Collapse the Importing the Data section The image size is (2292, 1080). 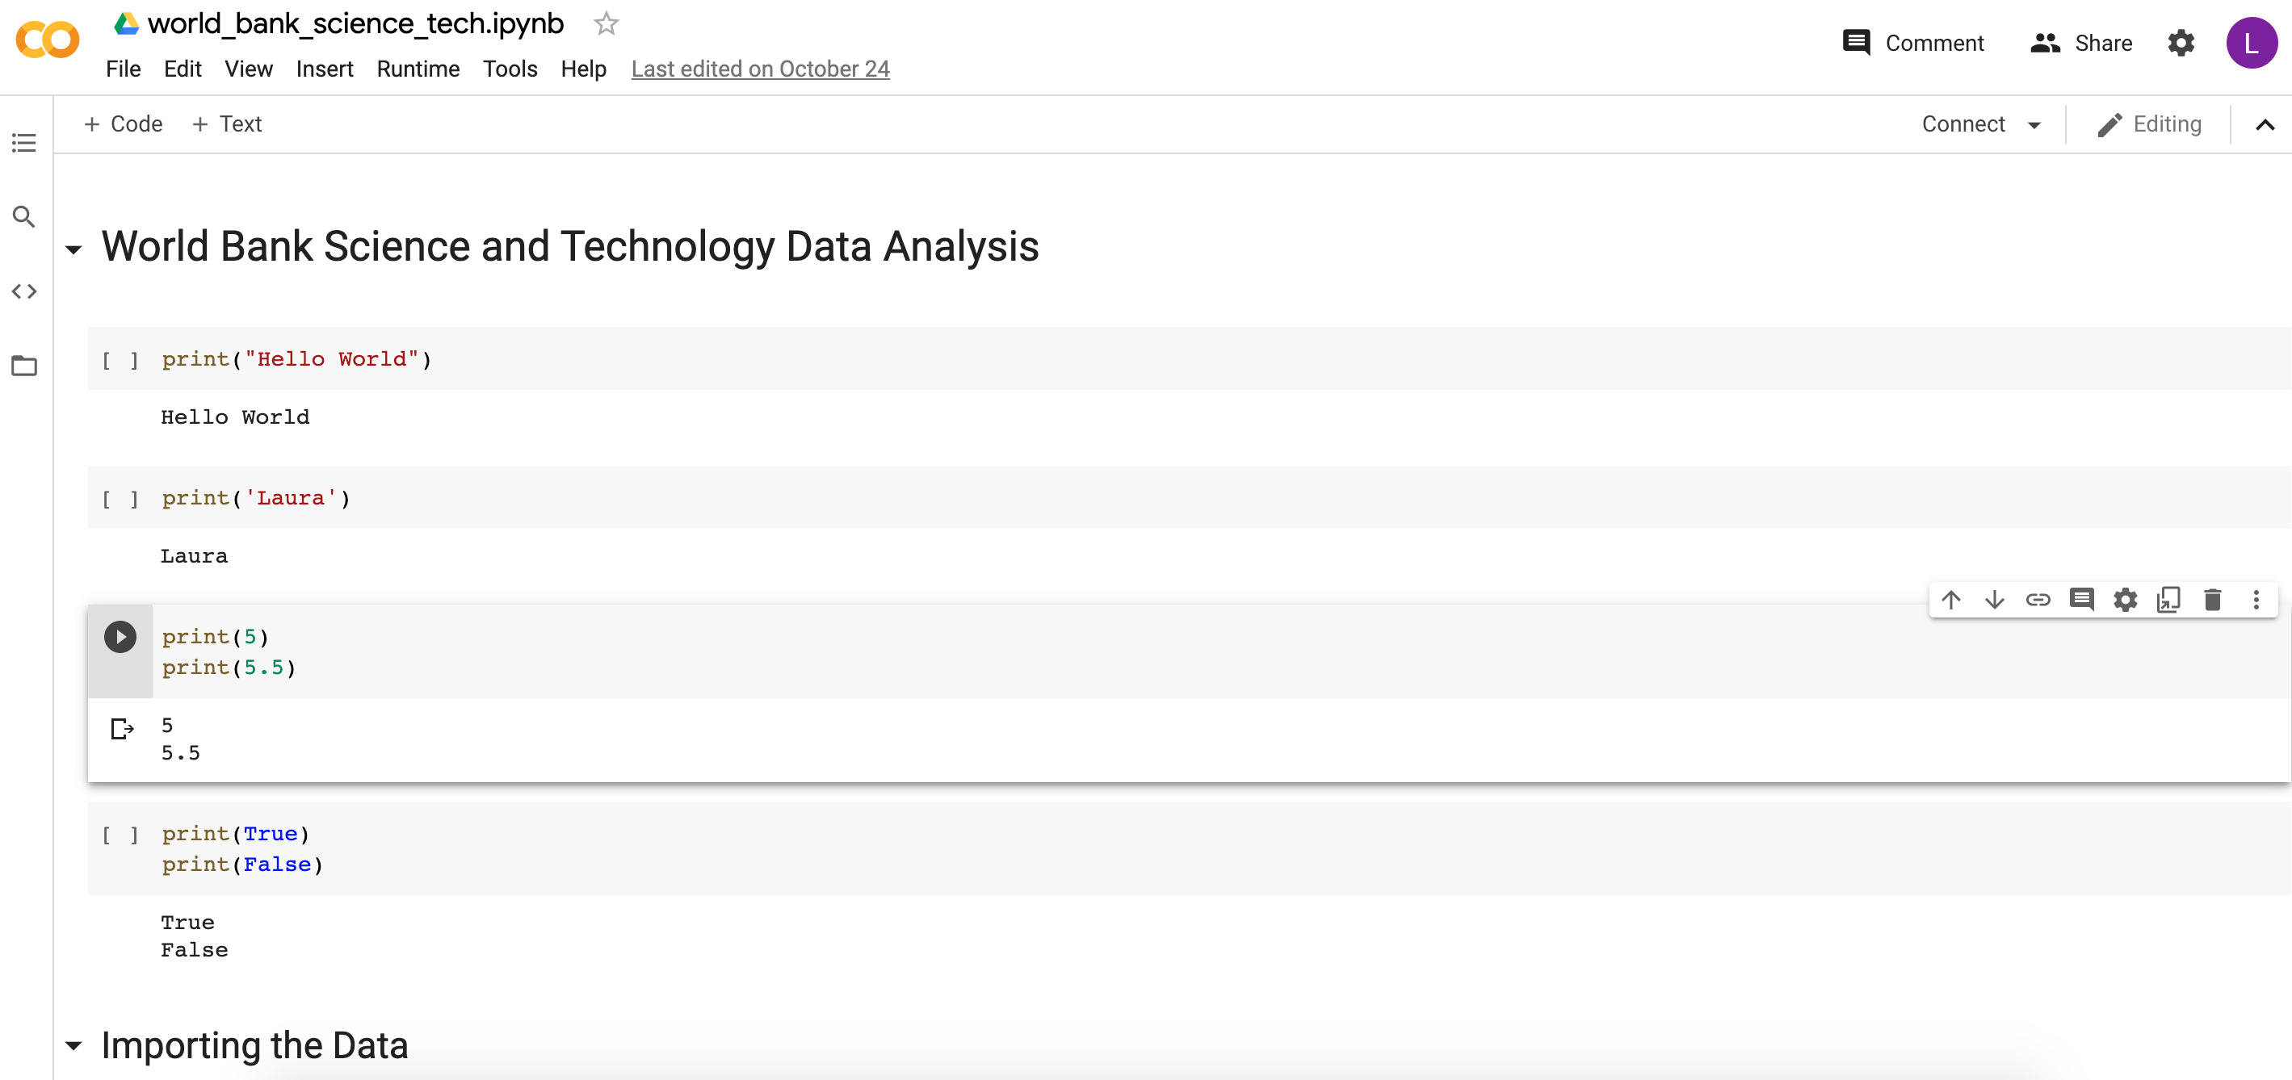tap(73, 1047)
